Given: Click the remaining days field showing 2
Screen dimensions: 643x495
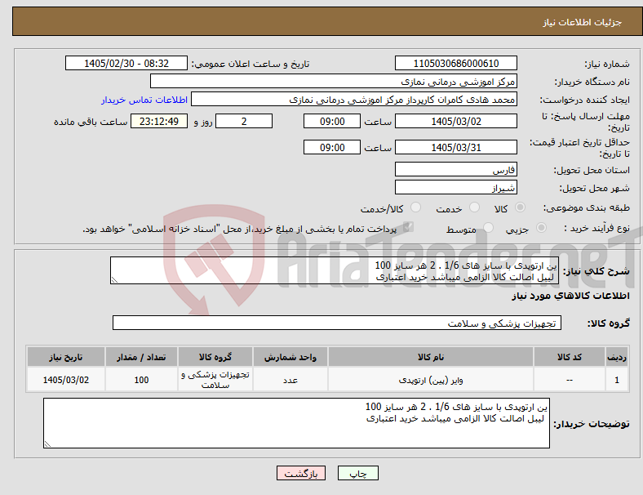Looking at the screenshot, I should pyautogui.click(x=244, y=122).
